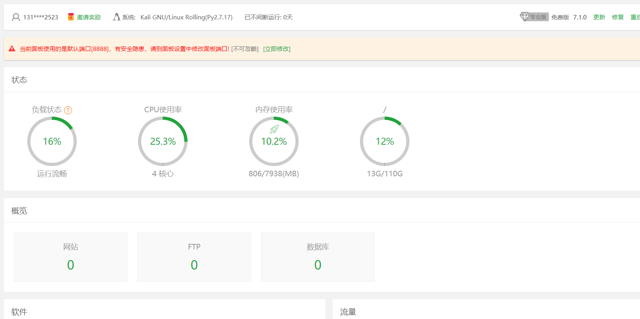Click the 更新 link
The image size is (640, 319).
pyautogui.click(x=599, y=17)
